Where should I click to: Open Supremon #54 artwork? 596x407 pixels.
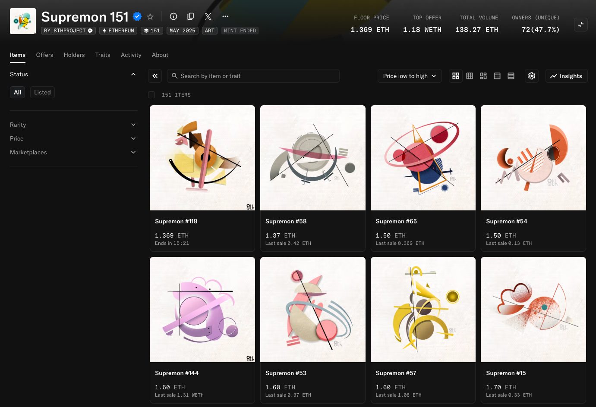click(533, 158)
